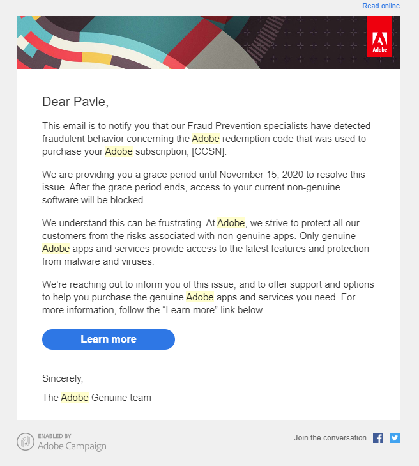Open the Facebook social icon
This screenshot has width=419, height=466.
tap(378, 438)
